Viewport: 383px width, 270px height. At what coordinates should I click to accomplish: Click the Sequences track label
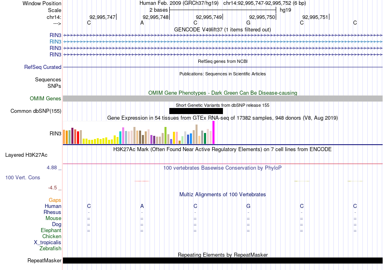click(x=48, y=79)
